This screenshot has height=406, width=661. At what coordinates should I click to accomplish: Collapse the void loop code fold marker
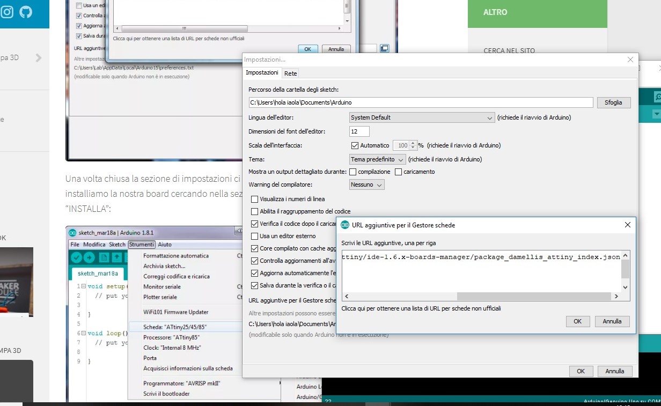(x=84, y=333)
